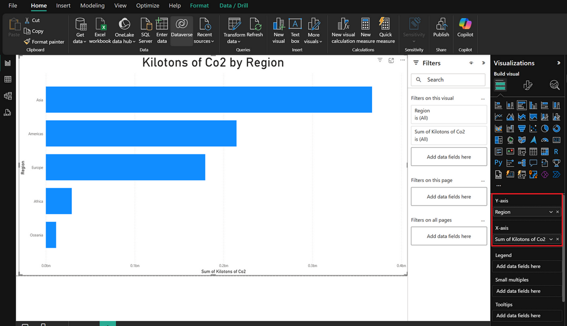The width and height of the screenshot is (567, 326).
Task: Switch to the Insert ribbon tab
Action: (x=63, y=5)
